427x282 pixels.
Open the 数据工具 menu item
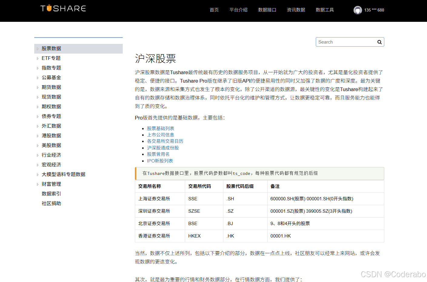click(325, 10)
